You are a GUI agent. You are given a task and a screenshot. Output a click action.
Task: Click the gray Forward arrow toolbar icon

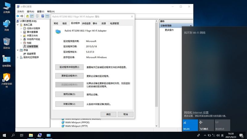point(22,16)
